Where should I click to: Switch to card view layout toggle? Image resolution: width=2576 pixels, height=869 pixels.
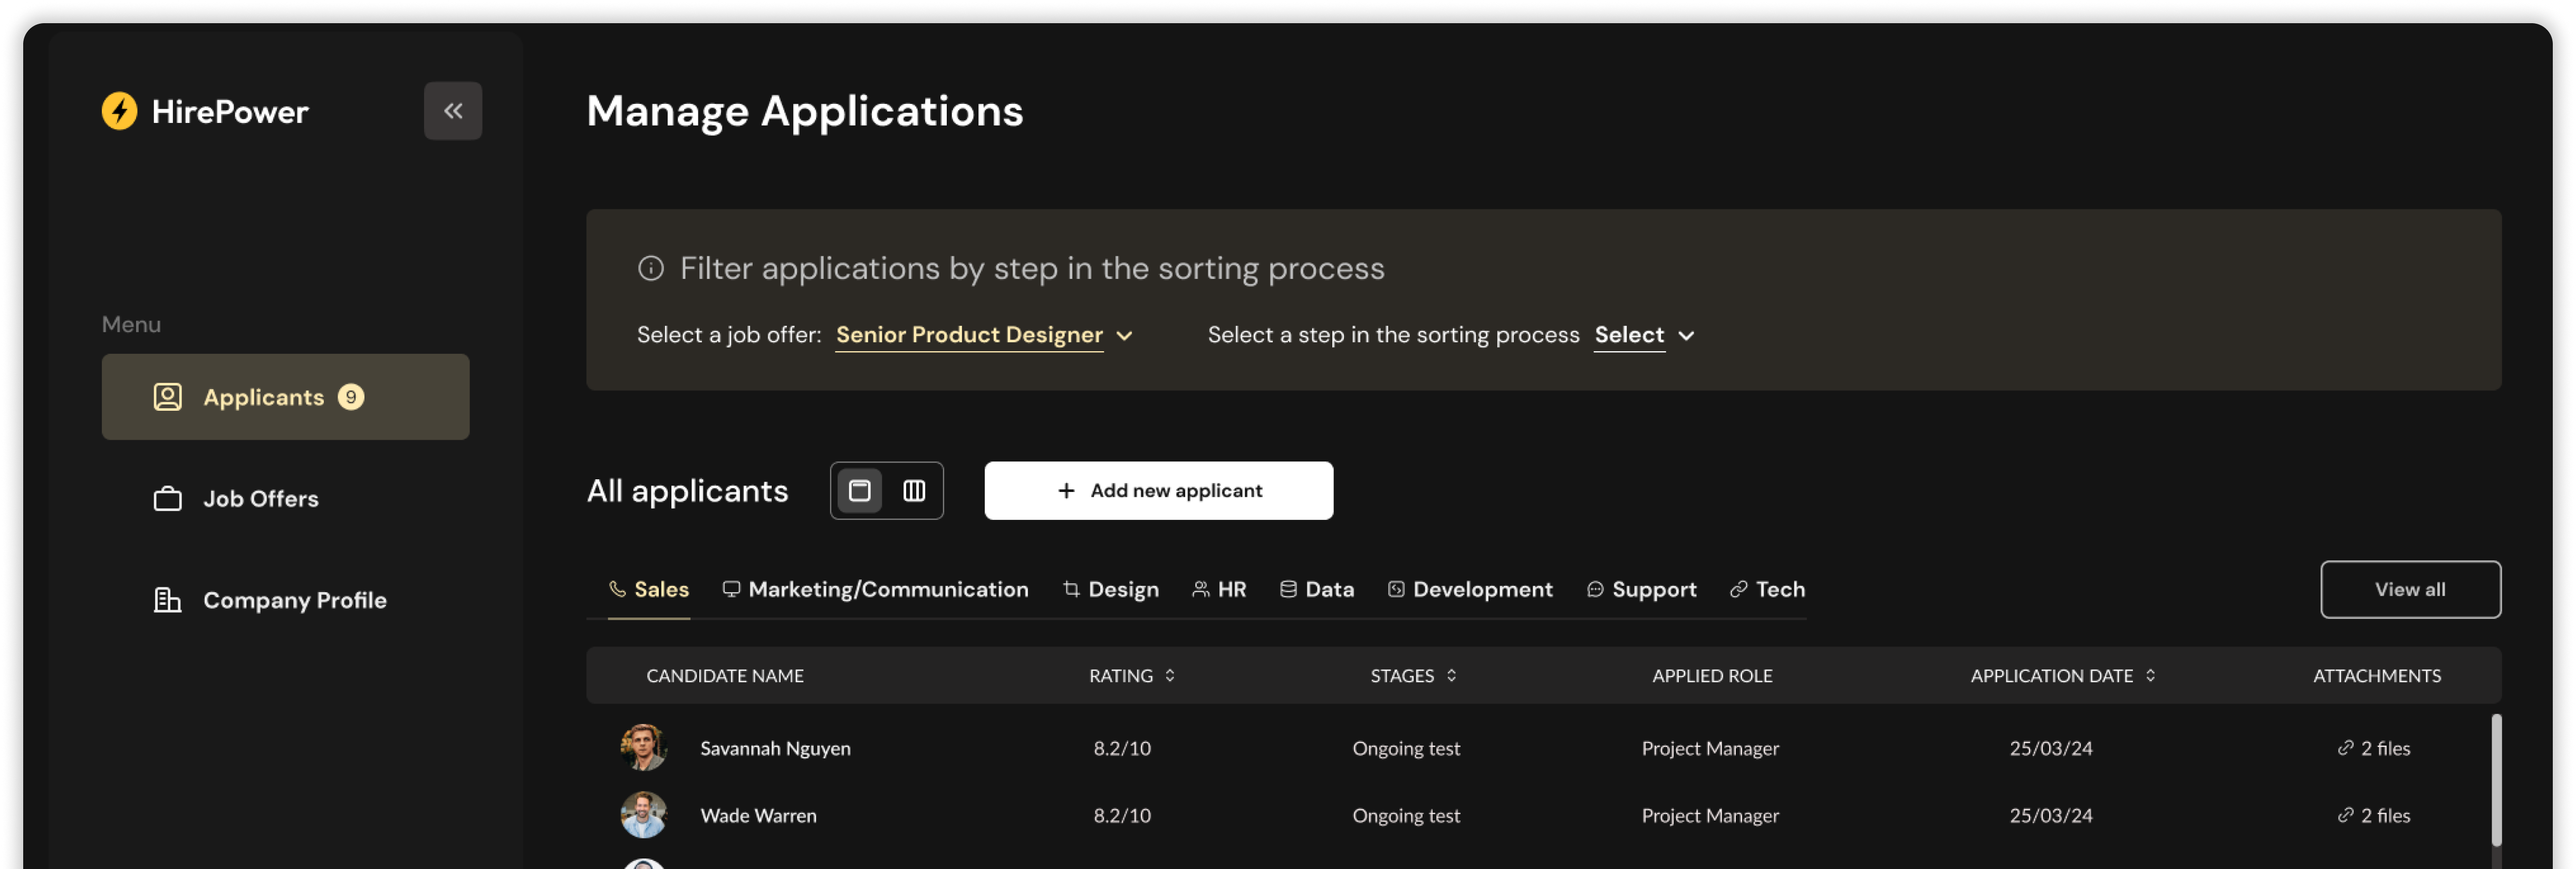[x=860, y=490]
